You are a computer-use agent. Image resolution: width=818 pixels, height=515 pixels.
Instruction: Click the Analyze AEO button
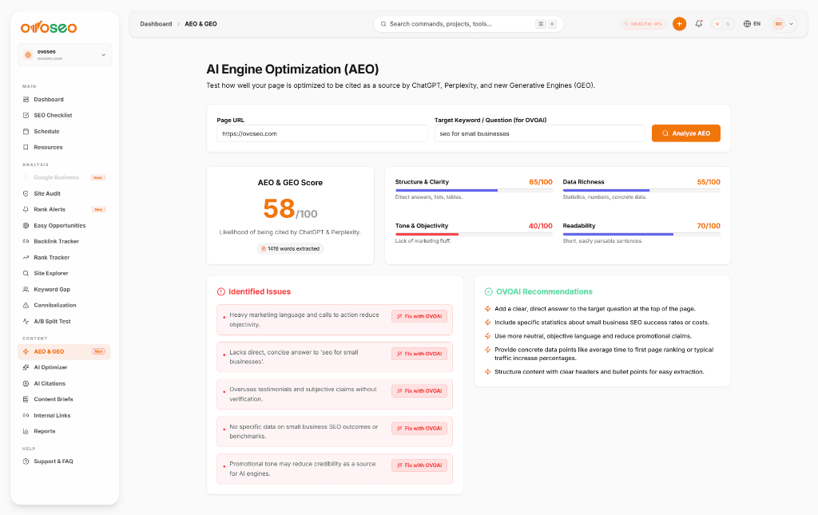pos(686,133)
